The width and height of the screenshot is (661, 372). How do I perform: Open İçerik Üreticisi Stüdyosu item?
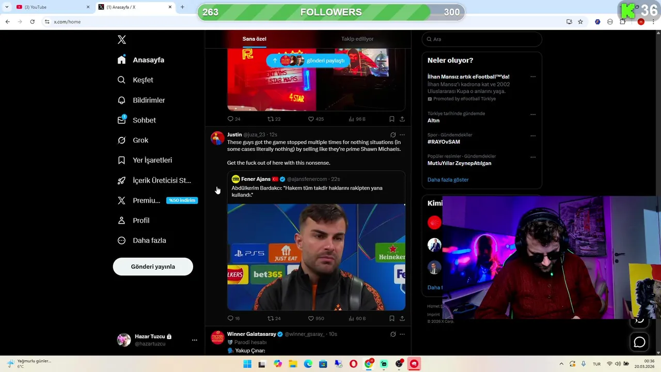(154, 180)
